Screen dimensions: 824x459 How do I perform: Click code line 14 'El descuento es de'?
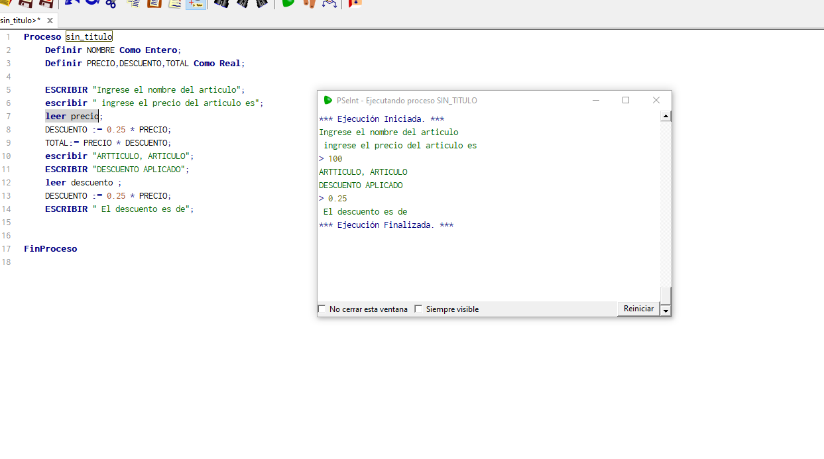[119, 209]
